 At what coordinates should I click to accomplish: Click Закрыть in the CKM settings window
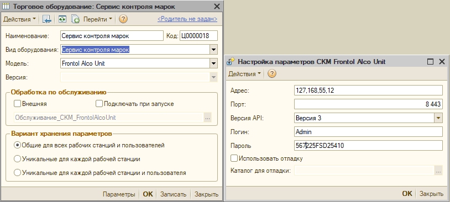(431, 193)
